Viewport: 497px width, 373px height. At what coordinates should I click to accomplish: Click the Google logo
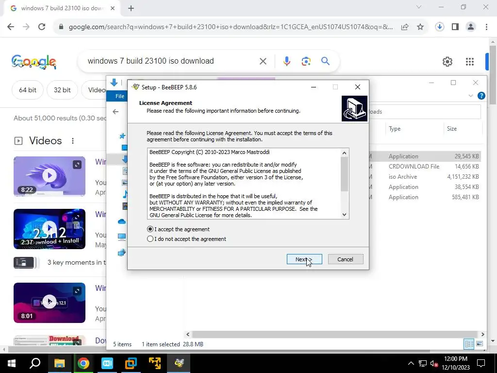click(x=34, y=62)
